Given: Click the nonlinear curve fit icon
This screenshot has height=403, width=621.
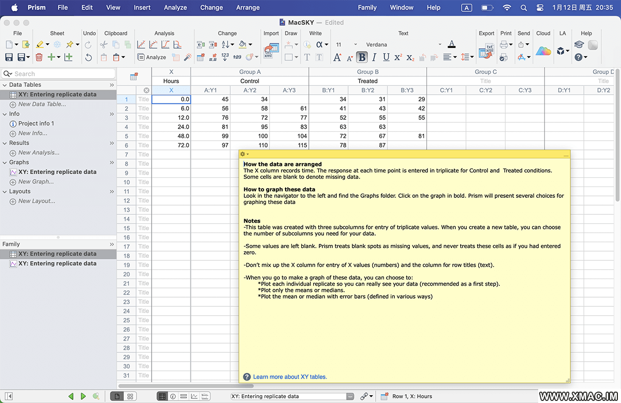Looking at the screenshot, I should (x=153, y=45).
